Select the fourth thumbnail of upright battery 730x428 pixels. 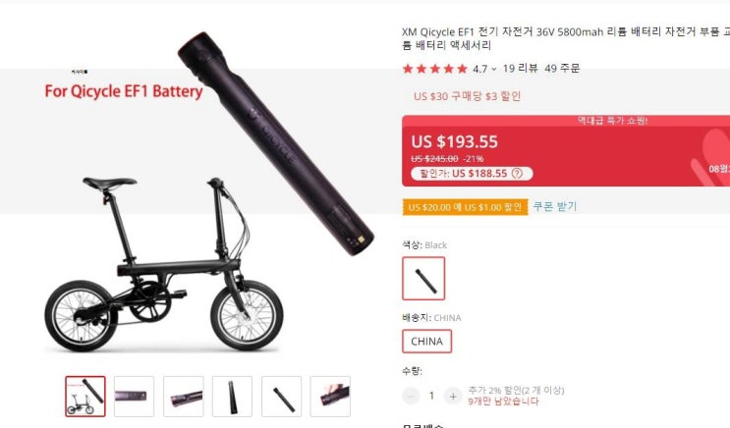(x=232, y=397)
